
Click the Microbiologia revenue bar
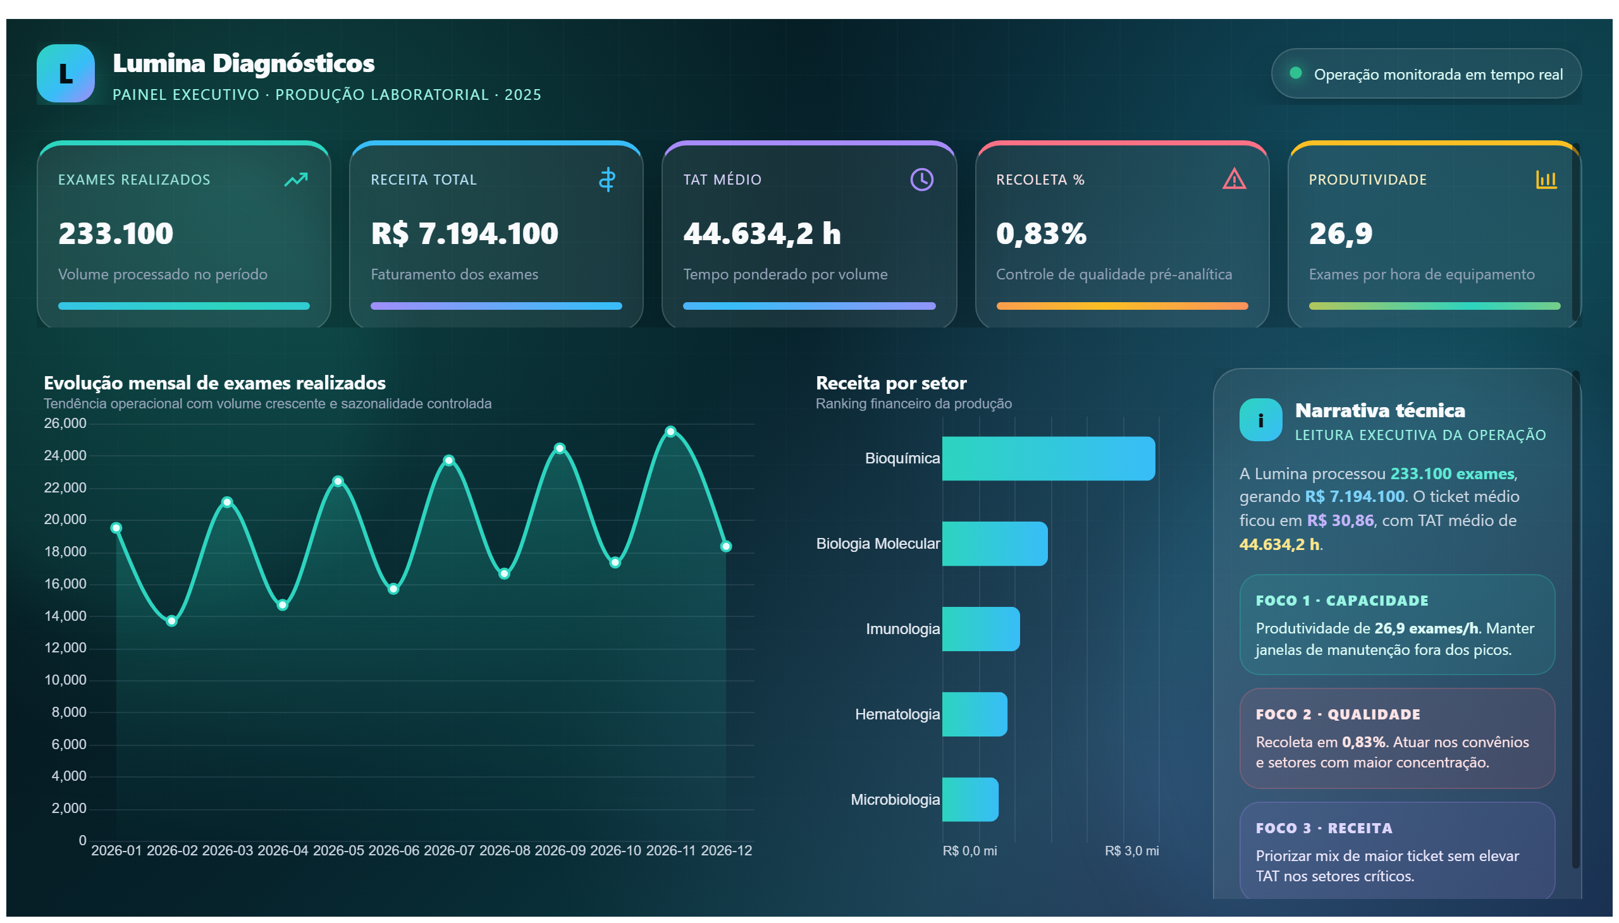[970, 799]
